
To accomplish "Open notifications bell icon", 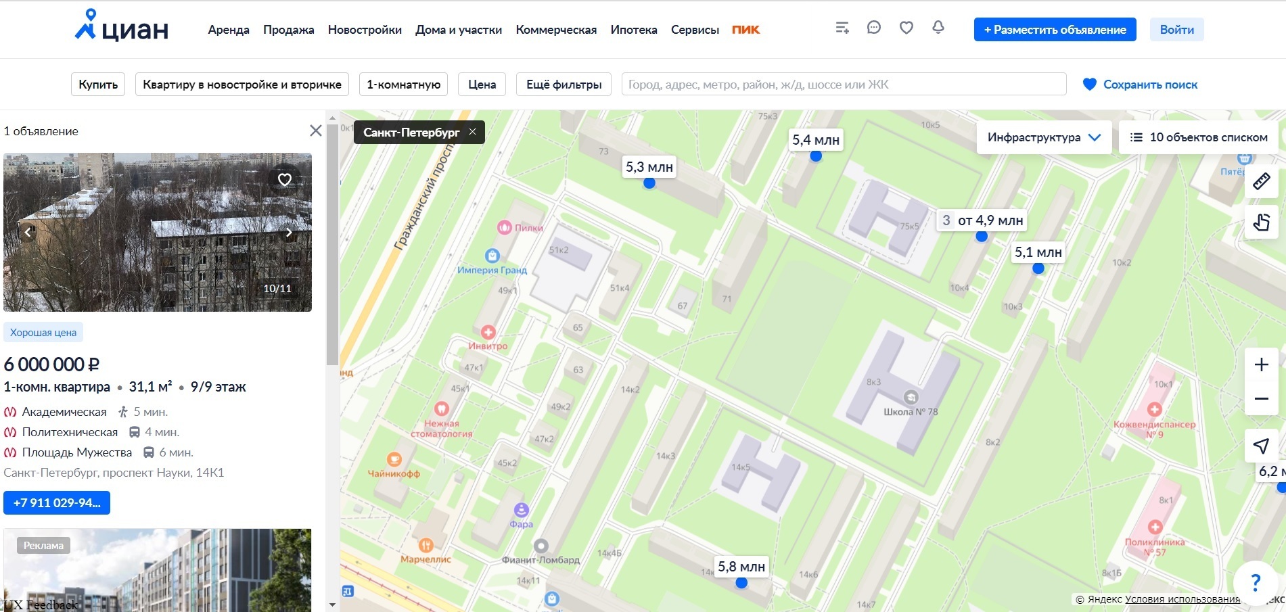I will [x=938, y=28].
